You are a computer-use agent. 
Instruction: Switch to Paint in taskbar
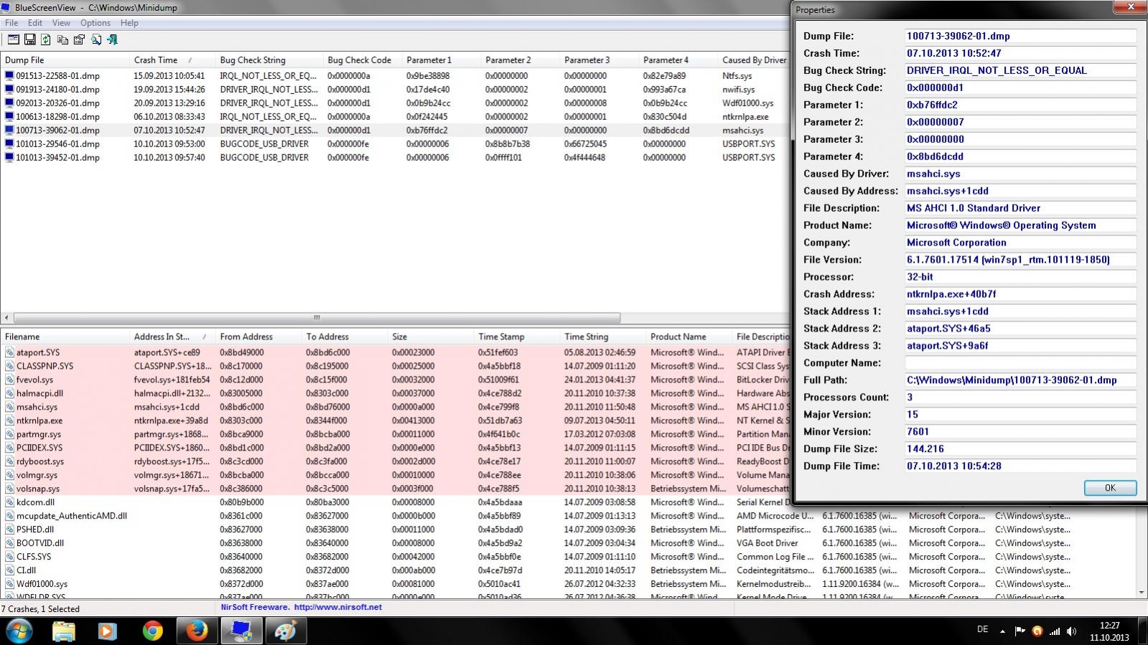(286, 631)
